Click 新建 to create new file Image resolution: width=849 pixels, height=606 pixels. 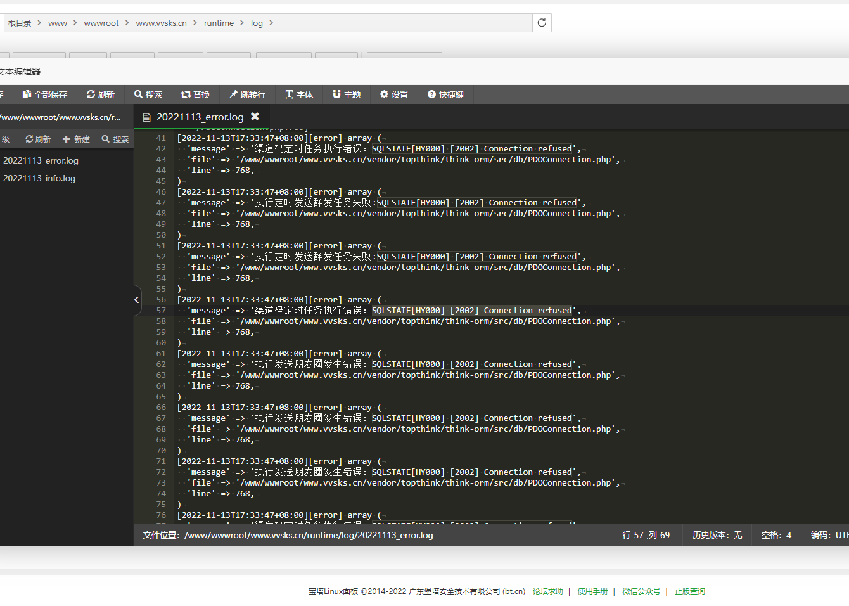pyautogui.click(x=76, y=139)
